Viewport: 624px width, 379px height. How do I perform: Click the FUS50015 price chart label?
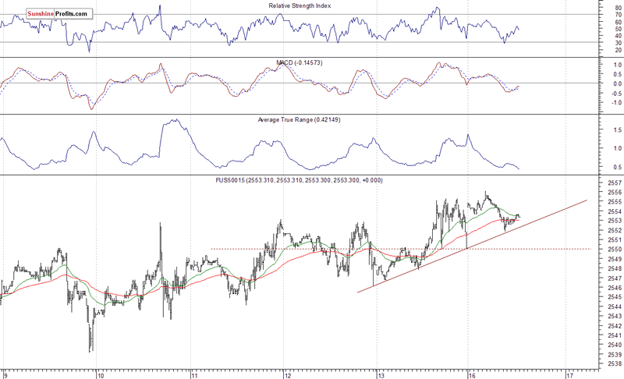(311, 180)
